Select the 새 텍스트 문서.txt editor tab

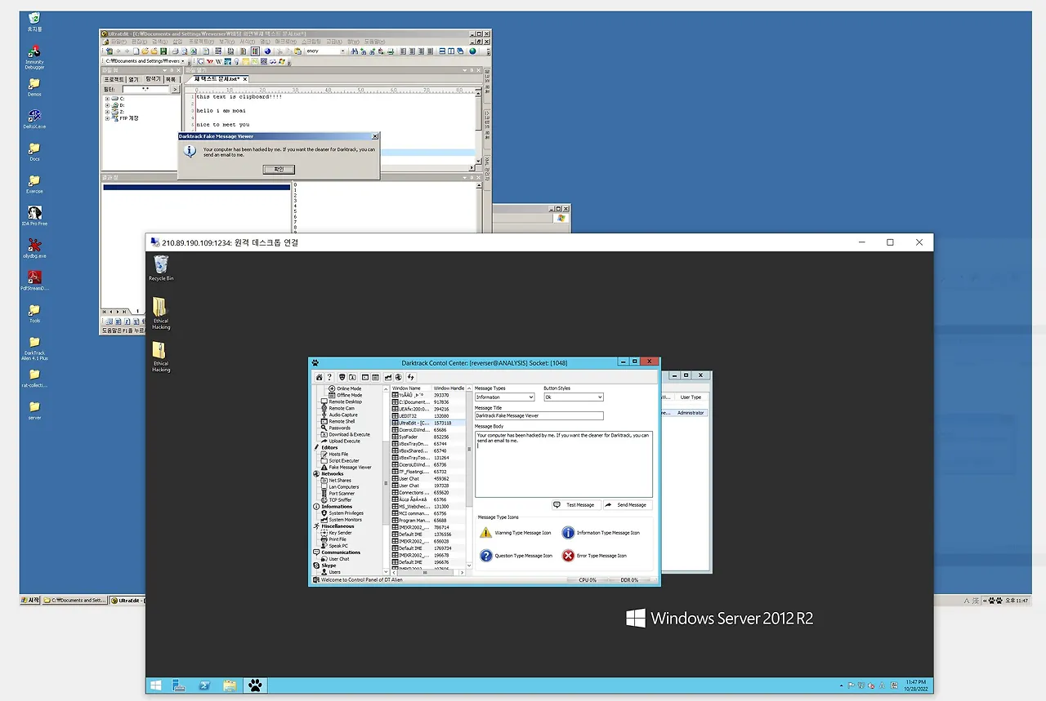click(x=217, y=79)
